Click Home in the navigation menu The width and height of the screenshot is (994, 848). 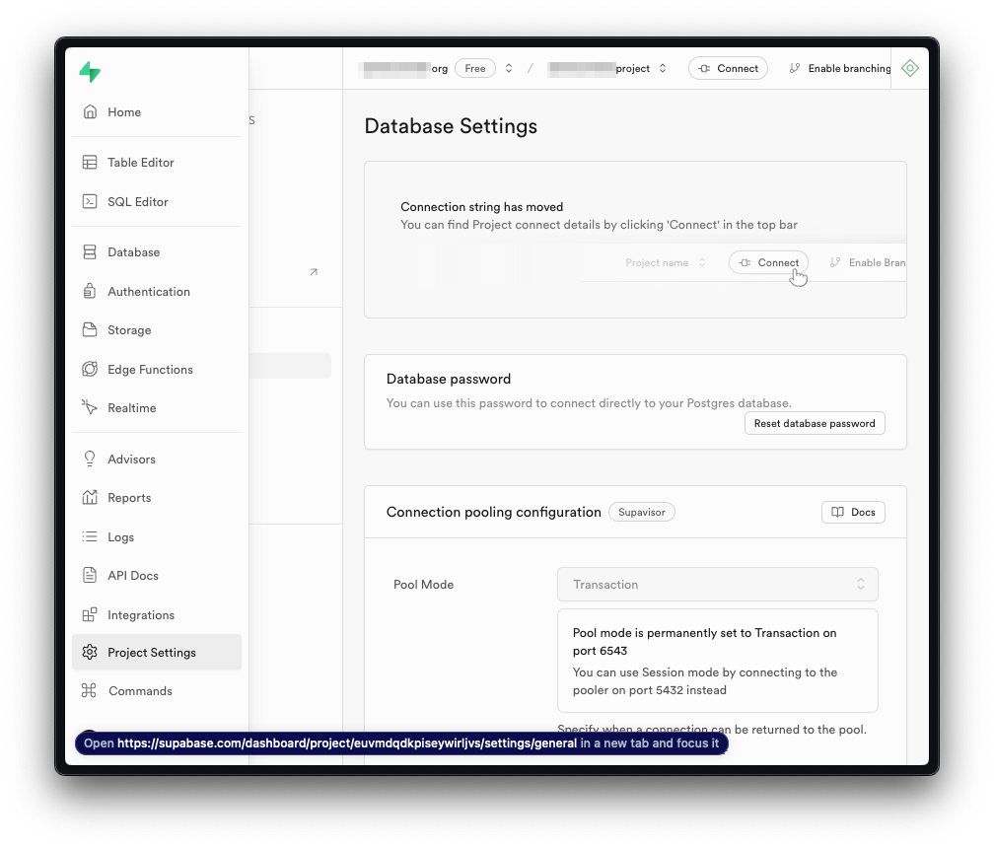(x=124, y=111)
